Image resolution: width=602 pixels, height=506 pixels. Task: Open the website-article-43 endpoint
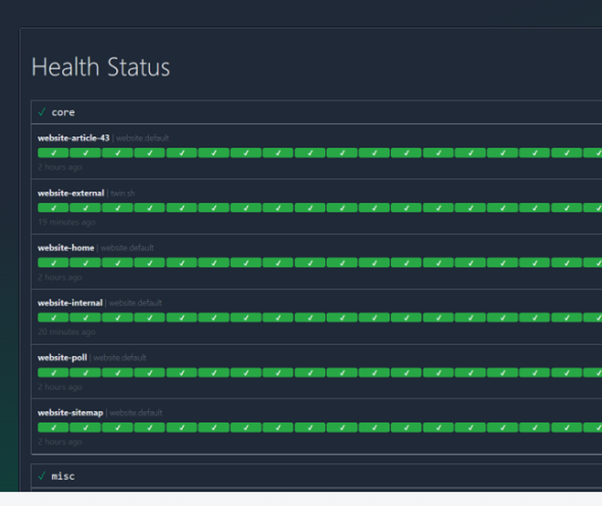pyautogui.click(x=73, y=138)
